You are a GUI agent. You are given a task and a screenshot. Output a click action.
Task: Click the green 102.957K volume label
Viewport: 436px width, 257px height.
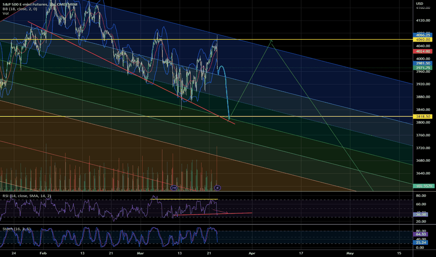tap(424, 186)
